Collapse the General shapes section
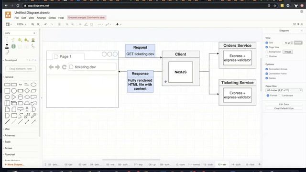 9,77
